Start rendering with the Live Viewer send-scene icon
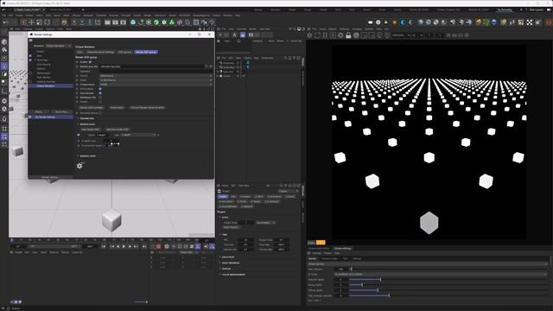 [x=309, y=35]
